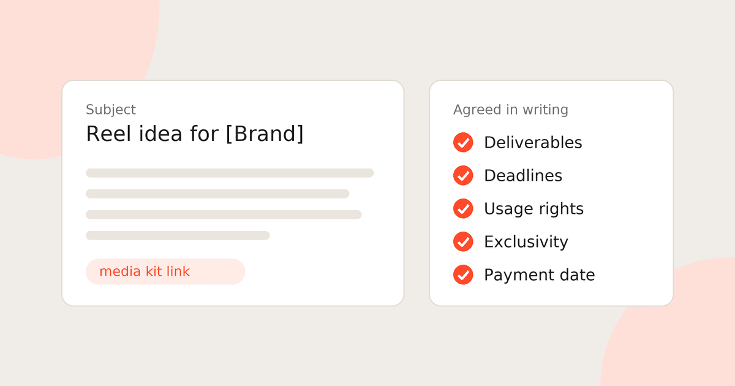Click the shortest last body placeholder line

pos(178,235)
